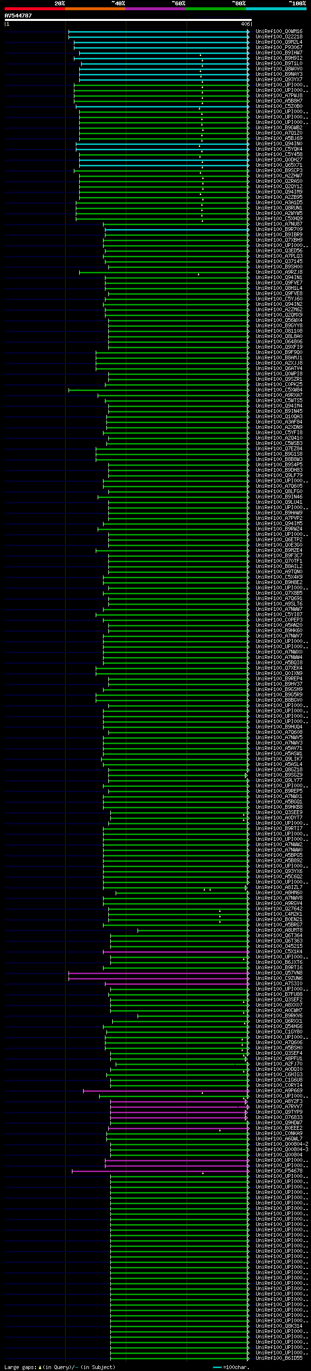This screenshot has width=311, height=1371.
Task: Click label UniRef100_A5BJ69
Action: tap(279, 139)
